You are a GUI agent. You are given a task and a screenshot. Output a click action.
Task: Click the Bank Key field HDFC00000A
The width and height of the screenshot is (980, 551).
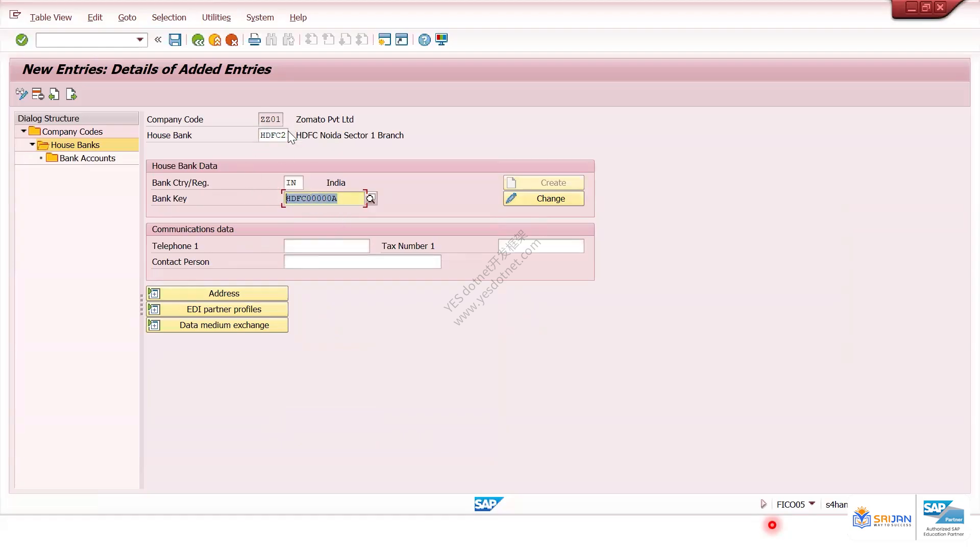(x=324, y=198)
